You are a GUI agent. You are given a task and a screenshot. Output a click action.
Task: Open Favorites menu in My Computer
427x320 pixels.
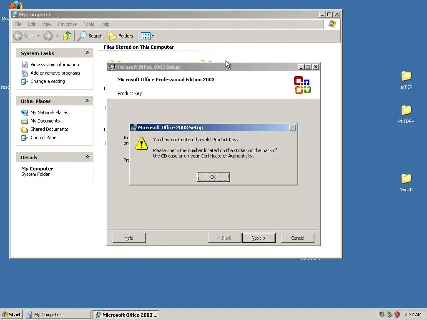click(67, 24)
